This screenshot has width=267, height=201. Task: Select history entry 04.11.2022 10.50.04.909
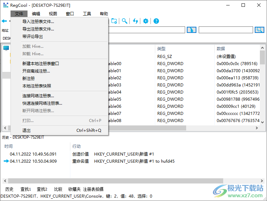(x=33, y=161)
